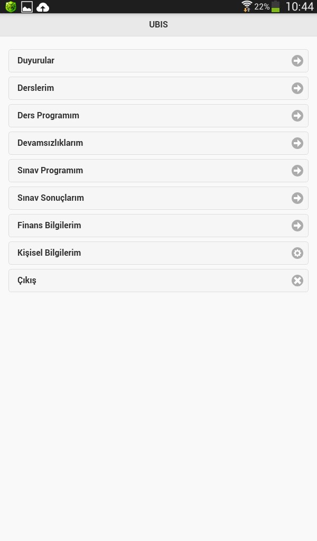
Task: Open Devamsızlıklarım absence records
Action: pyautogui.click(x=50, y=143)
